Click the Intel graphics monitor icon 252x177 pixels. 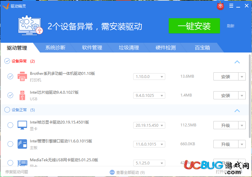(22, 125)
